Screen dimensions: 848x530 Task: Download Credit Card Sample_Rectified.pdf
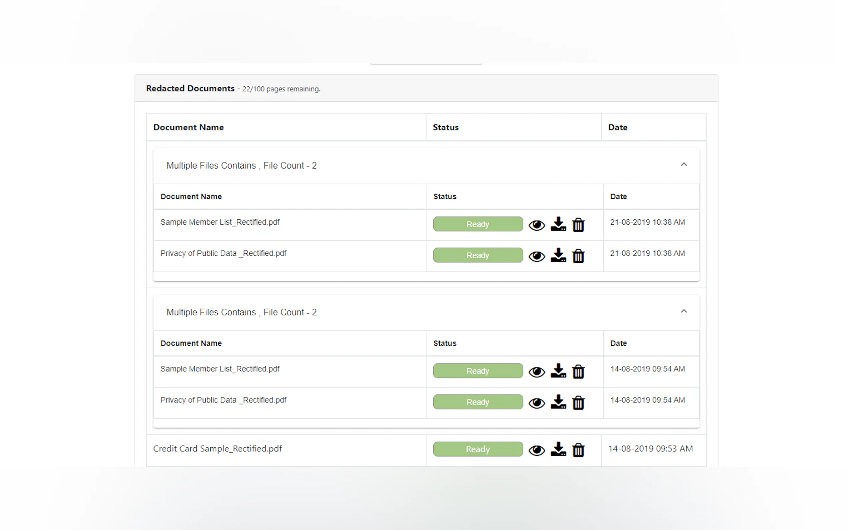click(558, 449)
